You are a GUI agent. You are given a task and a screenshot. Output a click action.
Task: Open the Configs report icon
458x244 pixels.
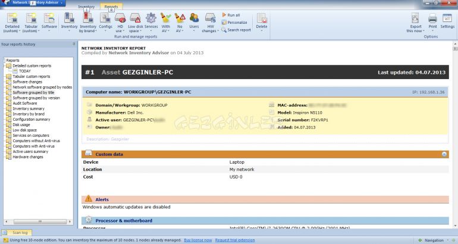tap(105, 18)
